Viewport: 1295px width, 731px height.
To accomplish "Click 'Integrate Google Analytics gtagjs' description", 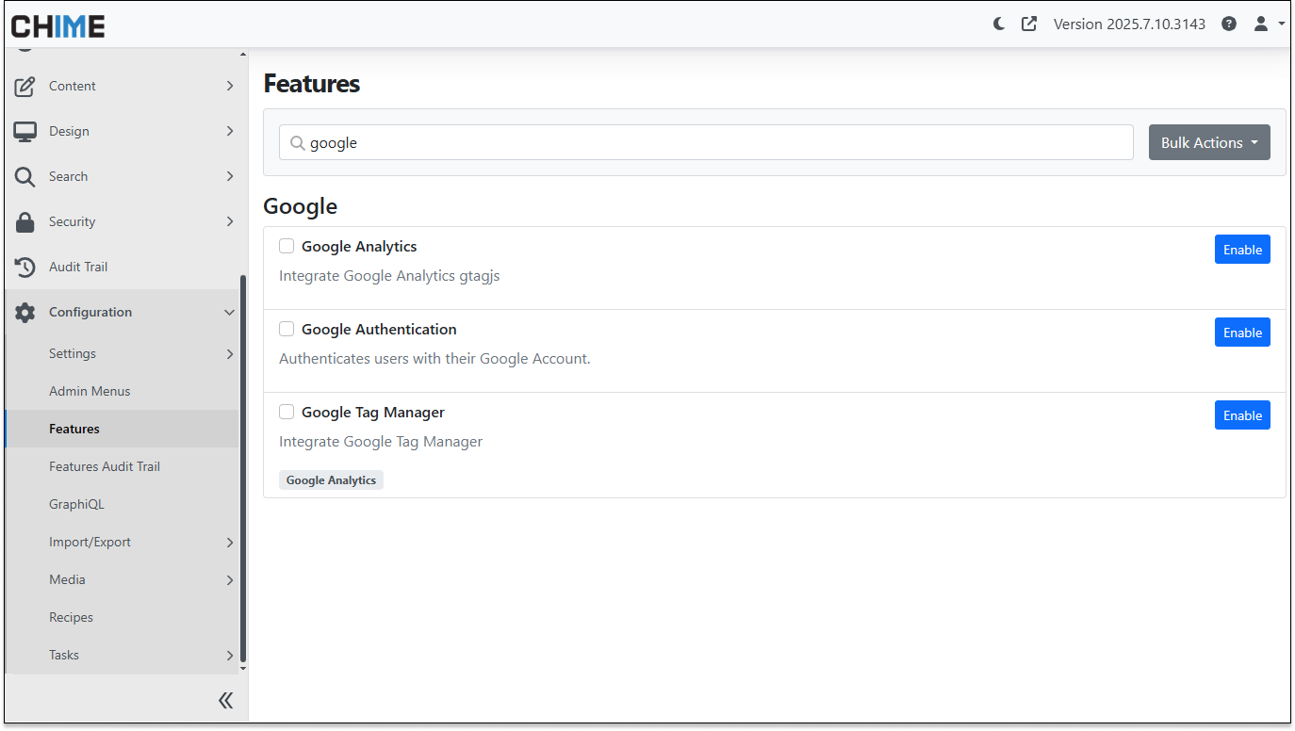I will [389, 276].
